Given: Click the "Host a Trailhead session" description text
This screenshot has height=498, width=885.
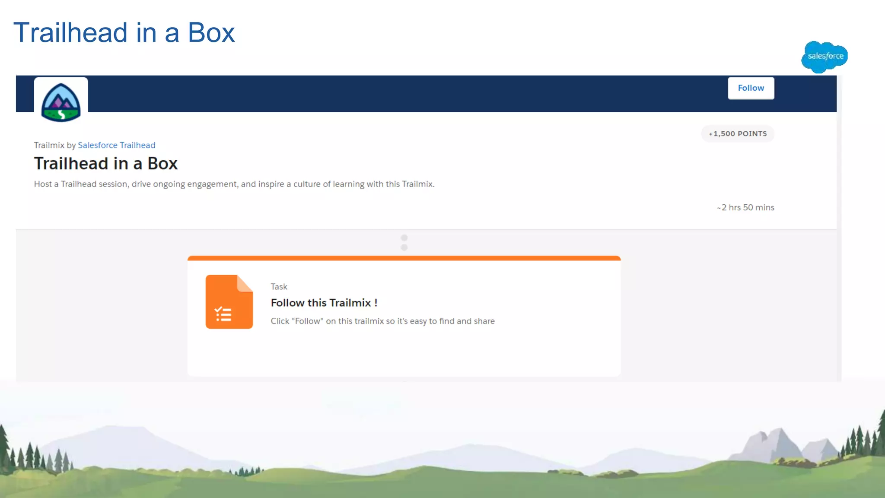Looking at the screenshot, I should pos(234,184).
